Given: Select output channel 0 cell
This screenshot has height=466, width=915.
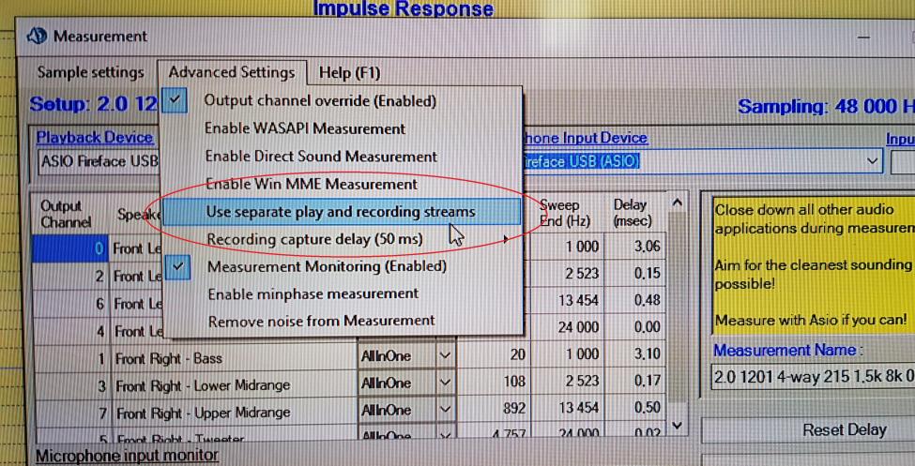Looking at the screenshot, I should [70, 248].
